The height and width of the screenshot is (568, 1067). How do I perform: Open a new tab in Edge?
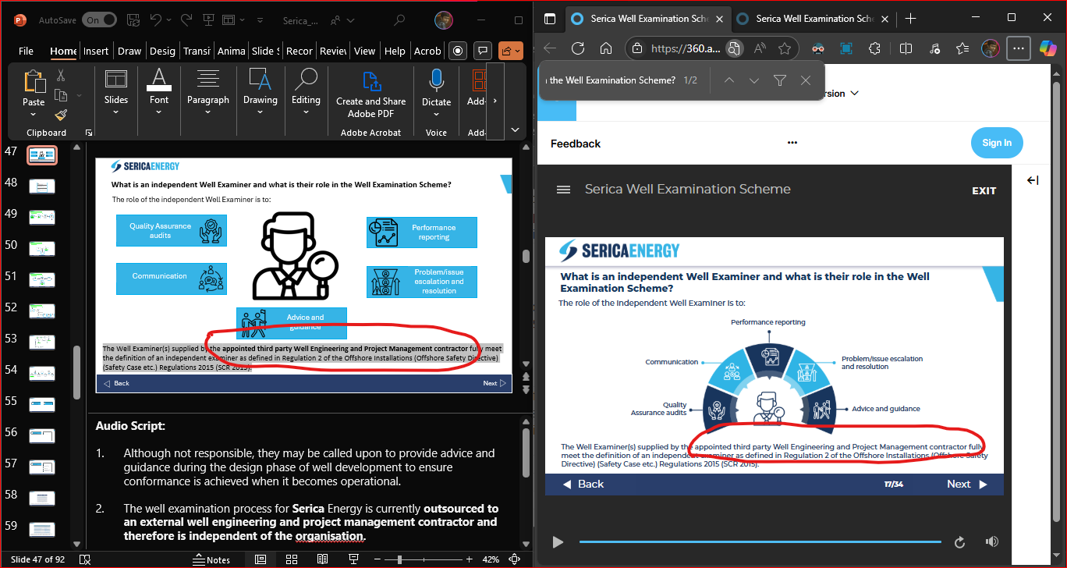tap(910, 19)
